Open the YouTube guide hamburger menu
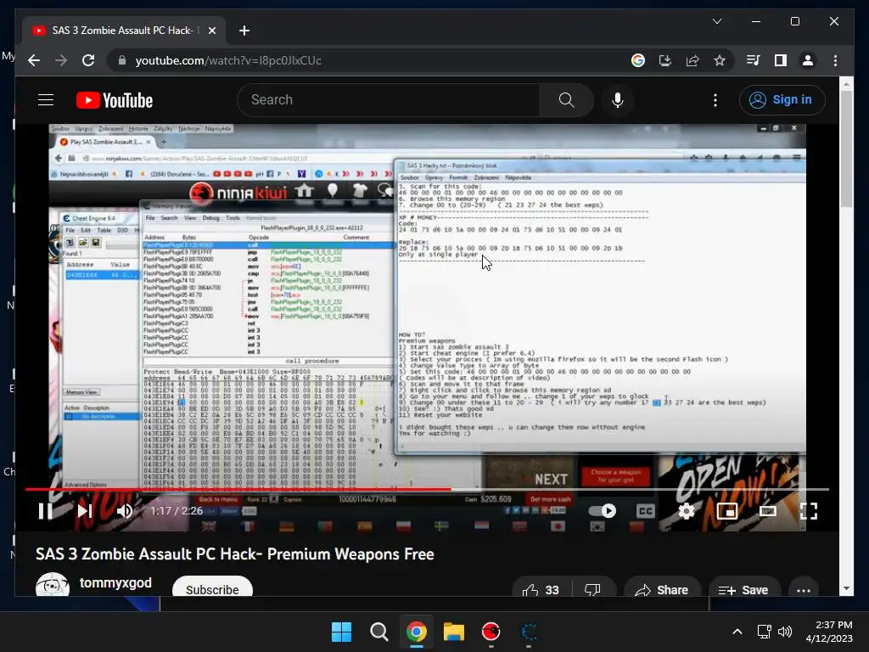869x652 pixels. pos(46,100)
